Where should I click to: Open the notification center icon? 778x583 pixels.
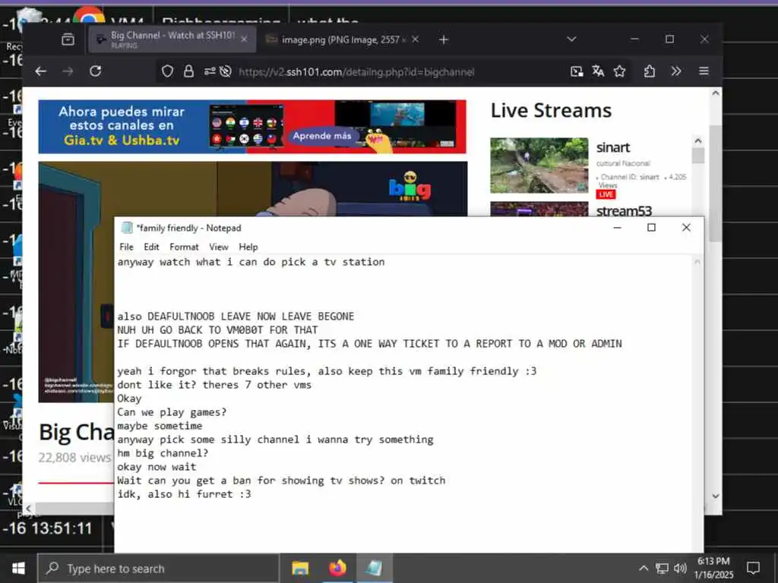point(753,568)
